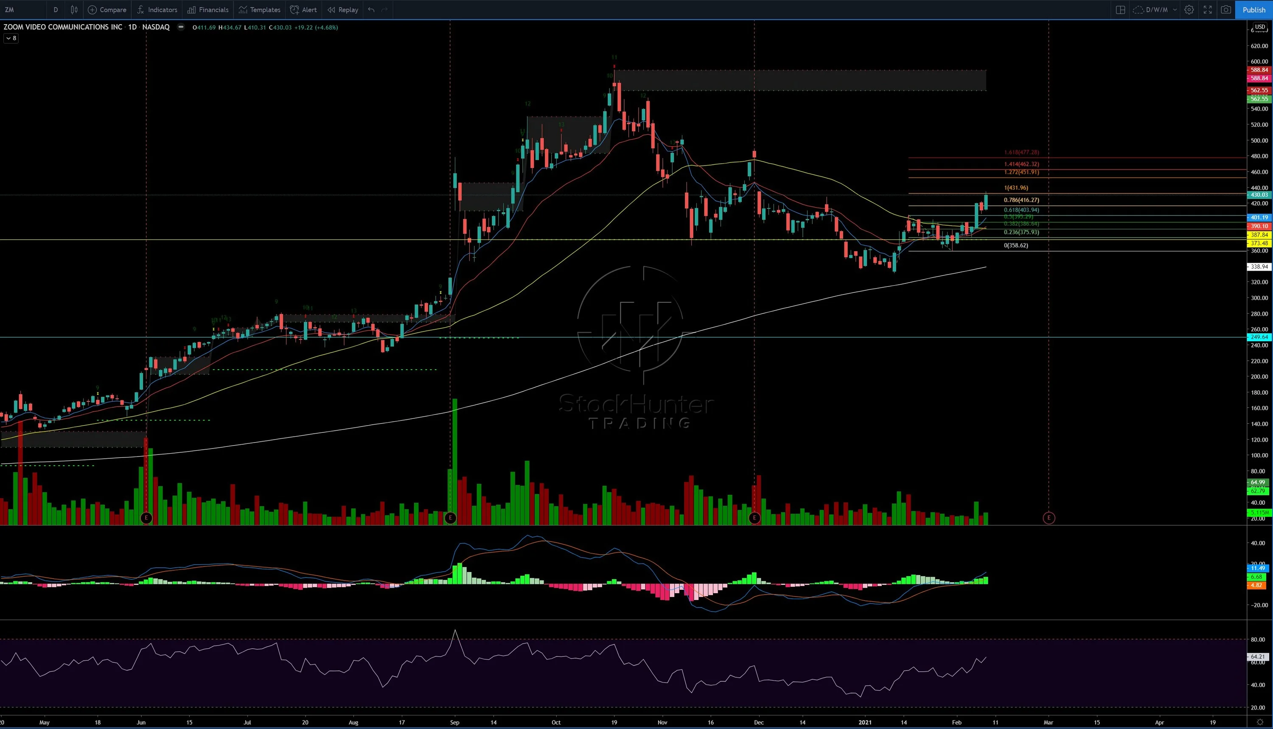Select the 0(358.62) Fibonacci level label
Image resolution: width=1273 pixels, height=729 pixels.
1016,245
